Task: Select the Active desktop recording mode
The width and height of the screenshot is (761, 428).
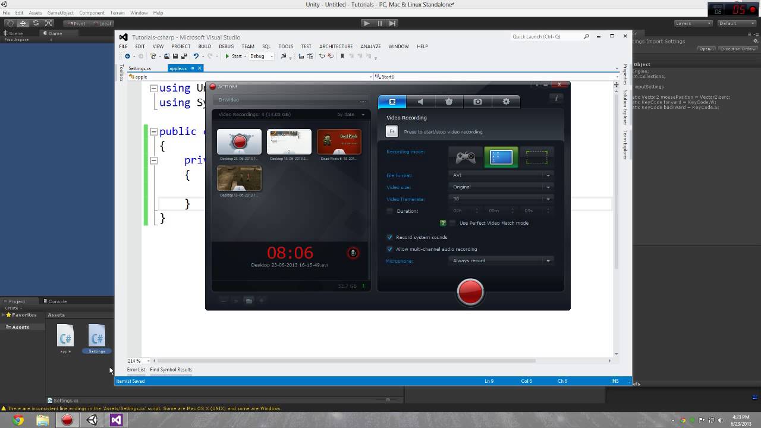Action: point(501,158)
